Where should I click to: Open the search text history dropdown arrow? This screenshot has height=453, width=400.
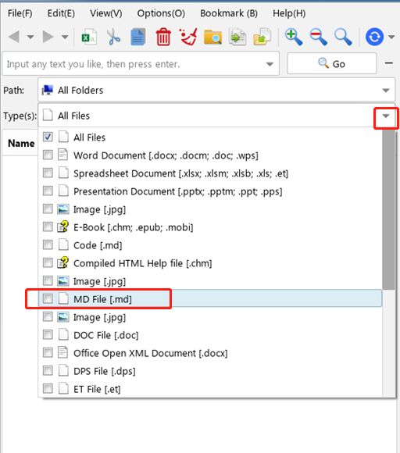click(270, 64)
